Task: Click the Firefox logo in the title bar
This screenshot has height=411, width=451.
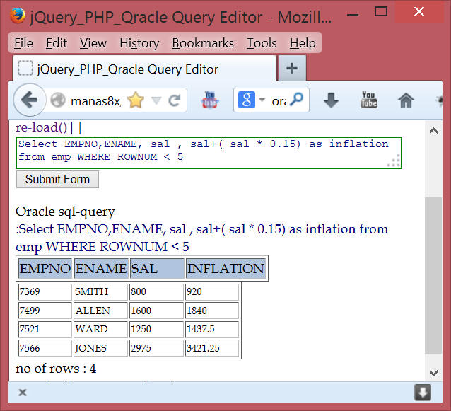Action: [17, 16]
